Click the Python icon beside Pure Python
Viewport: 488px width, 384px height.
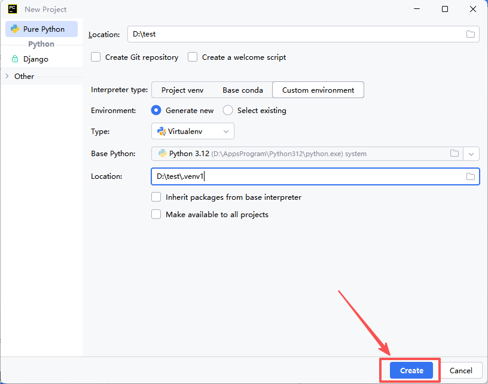tap(15, 29)
